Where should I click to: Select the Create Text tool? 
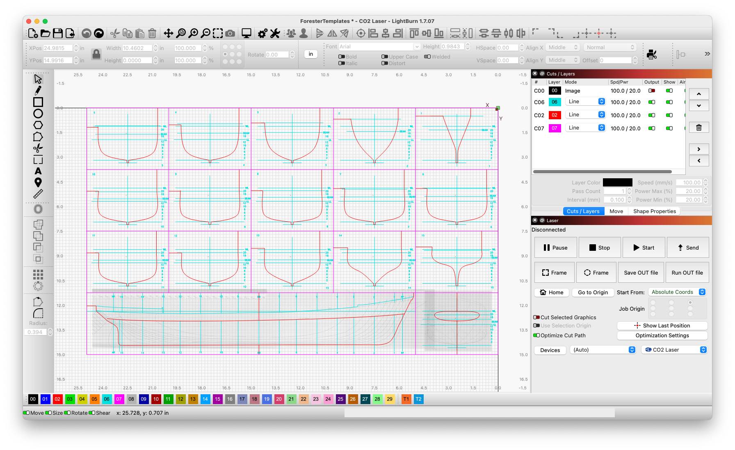[38, 171]
